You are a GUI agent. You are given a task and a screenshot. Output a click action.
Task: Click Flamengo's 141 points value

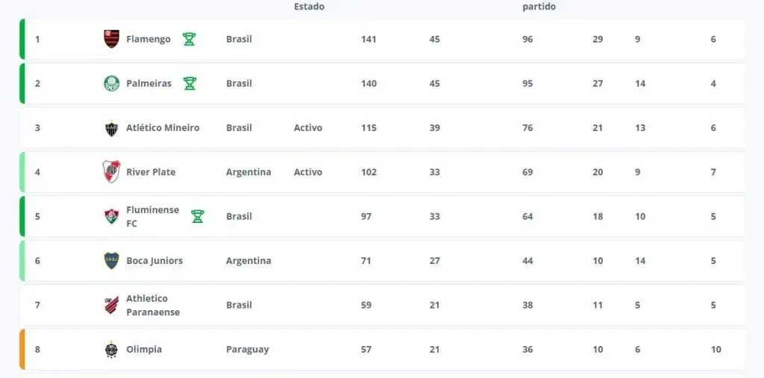369,40
